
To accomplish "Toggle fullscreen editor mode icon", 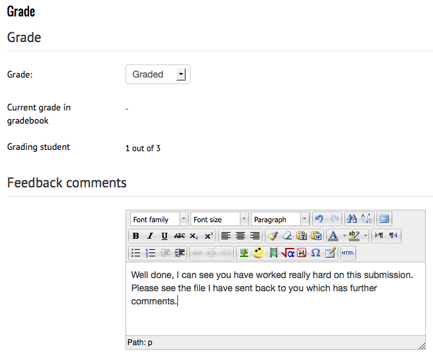I will pos(384,219).
